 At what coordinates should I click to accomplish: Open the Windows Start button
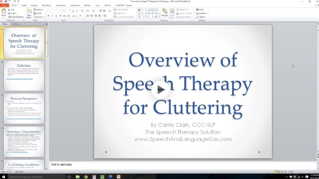[x=3, y=177]
